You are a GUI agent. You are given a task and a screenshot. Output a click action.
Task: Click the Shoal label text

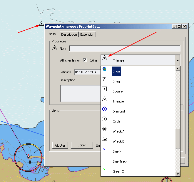pos(117,71)
